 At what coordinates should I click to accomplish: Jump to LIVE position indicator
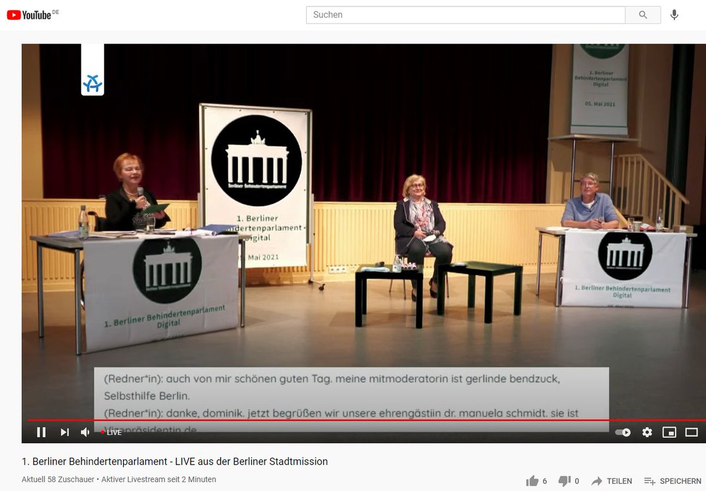coord(112,432)
